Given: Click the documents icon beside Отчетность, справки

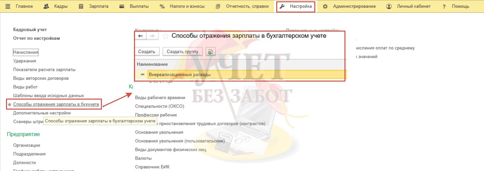Looking at the screenshot, I should pyautogui.click(x=218, y=6).
